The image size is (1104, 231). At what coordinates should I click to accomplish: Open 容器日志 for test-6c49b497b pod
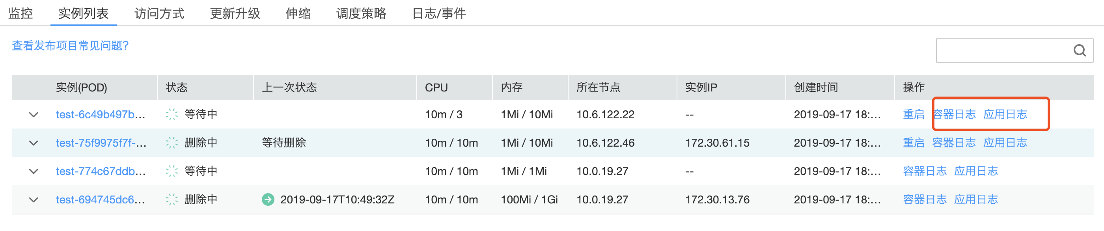click(x=954, y=114)
